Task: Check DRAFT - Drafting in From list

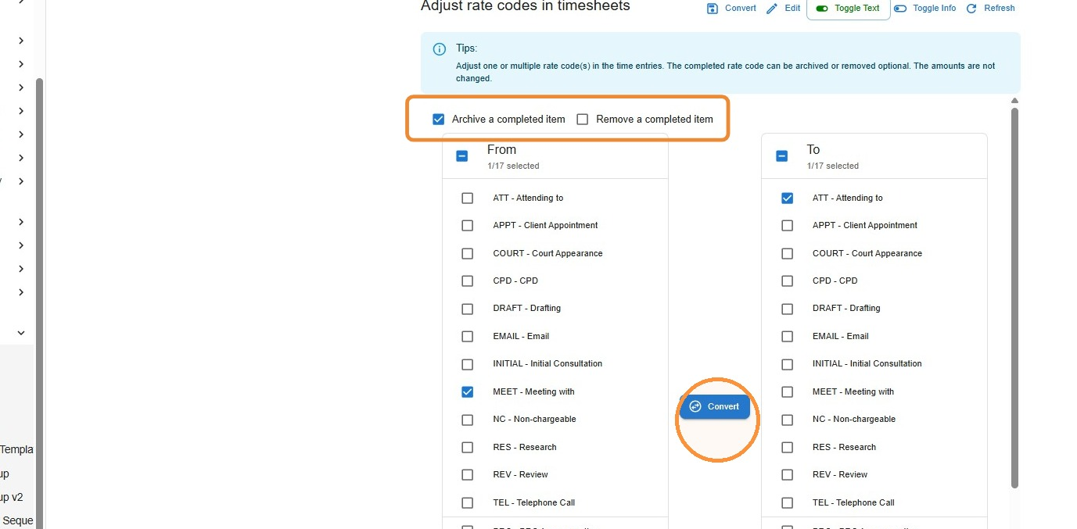Action: [x=468, y=309]
